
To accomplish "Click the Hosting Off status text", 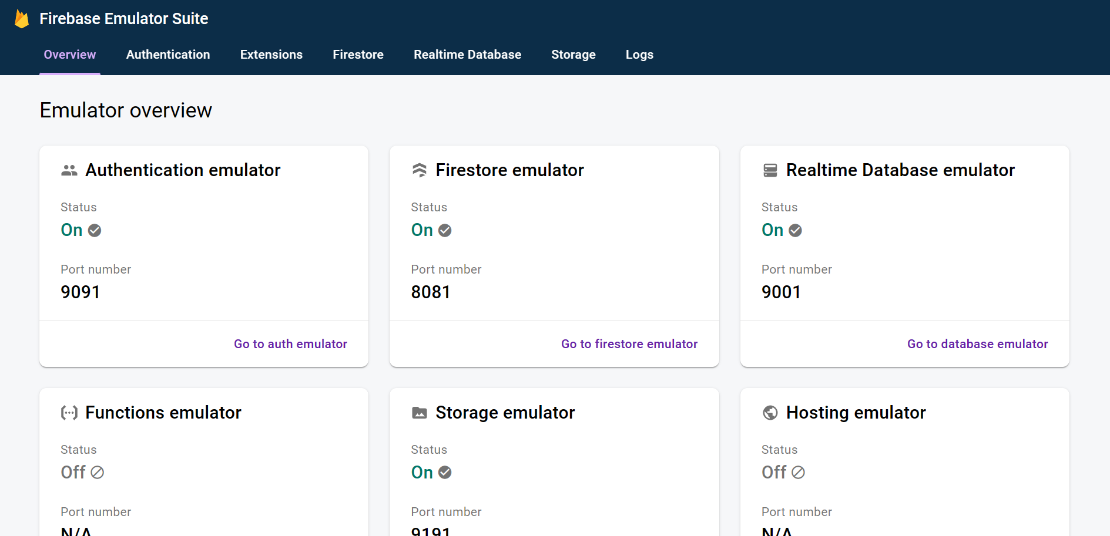I will click(x=774, y=473).
